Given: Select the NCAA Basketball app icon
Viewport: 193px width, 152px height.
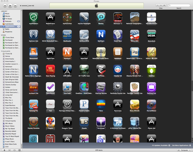Looking at the screenshot, I should click(50, 34).
